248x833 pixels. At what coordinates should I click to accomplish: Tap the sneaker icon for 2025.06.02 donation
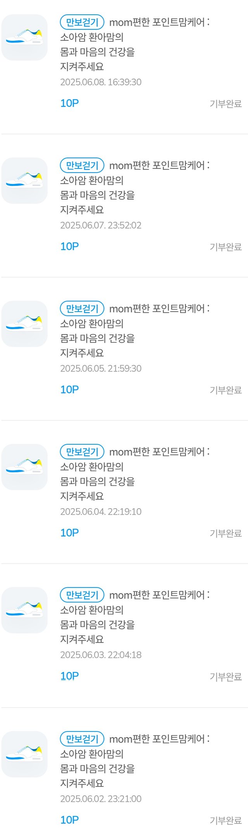tap(24, 754)
